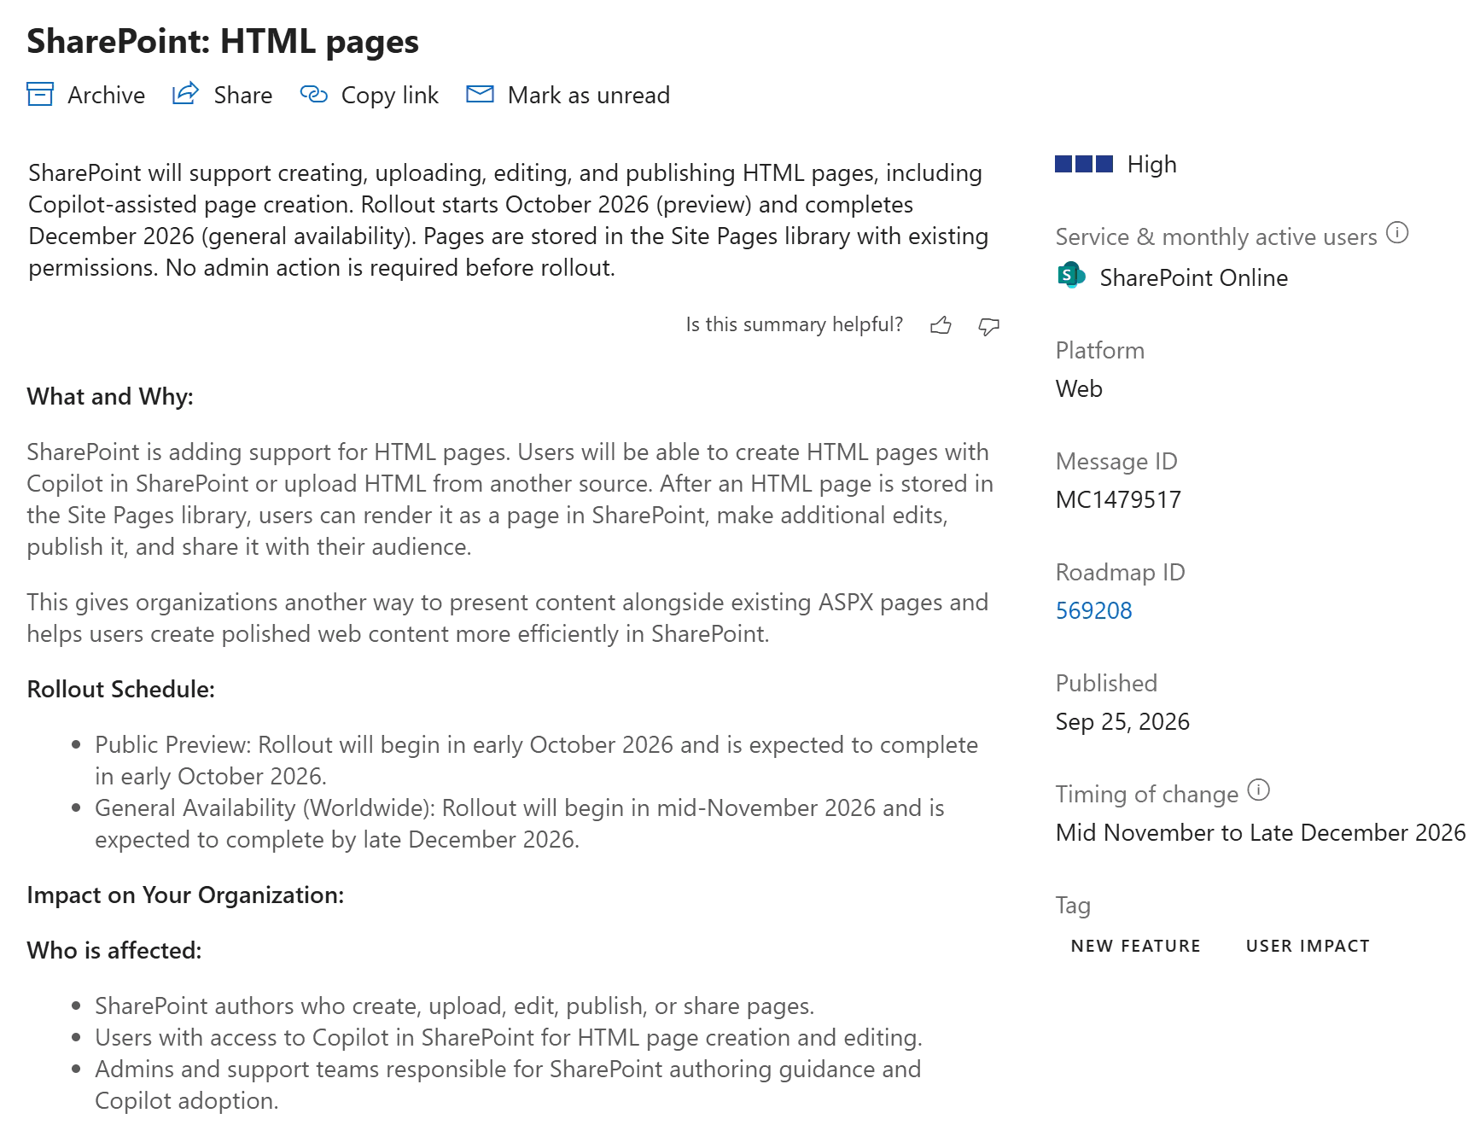1480x1125 pixels.
Task: Click the SharePoint: HTML pages title
Action: click(x=223, y=41)
